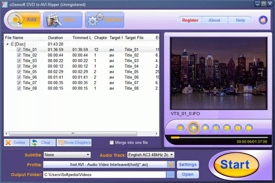Image resolution: width=275 pixels, height=183 pixels.
Task: Click the Add disc button
Action: click(x=23, y=20)
